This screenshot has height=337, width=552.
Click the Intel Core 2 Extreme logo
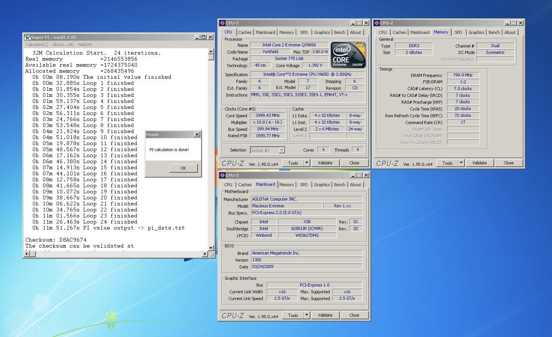[348, 55]
